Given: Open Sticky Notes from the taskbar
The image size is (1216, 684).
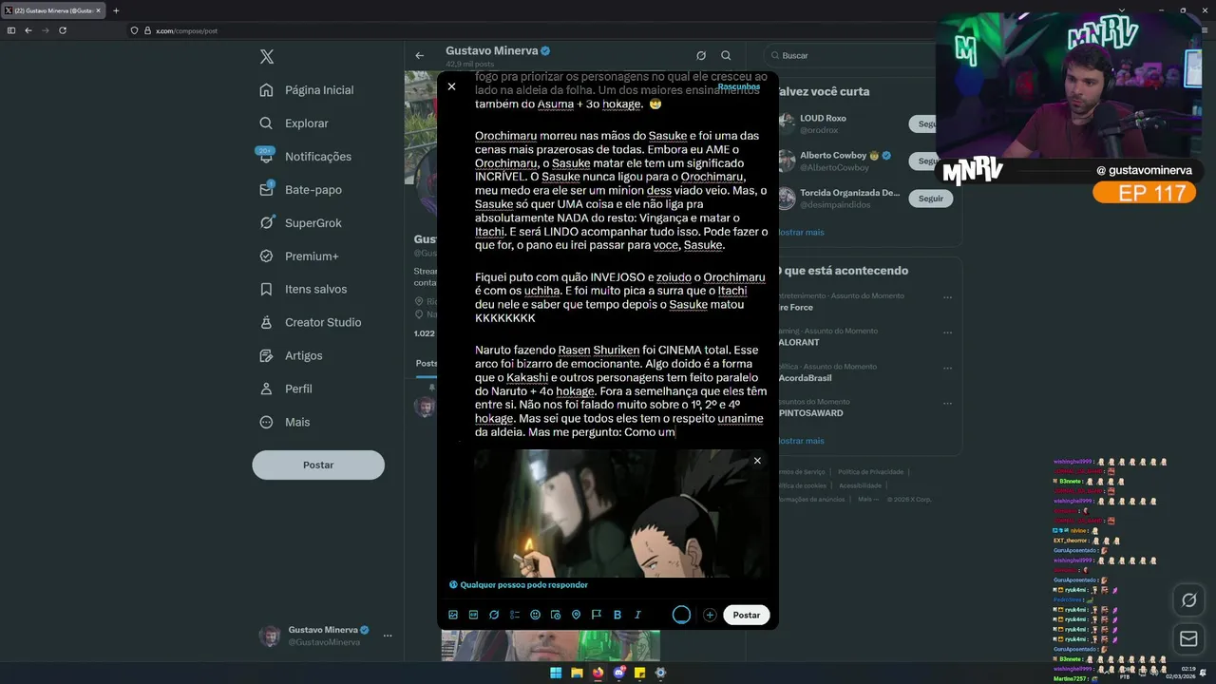Looking at the screenshot, I should click(640, 673).
